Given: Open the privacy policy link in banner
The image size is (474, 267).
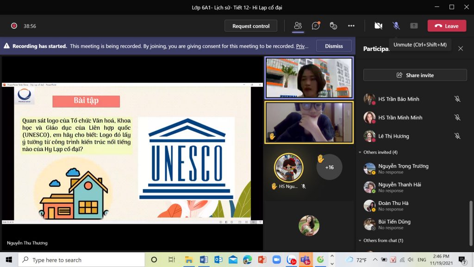Looking at the screenshot, I should point(302,46).
